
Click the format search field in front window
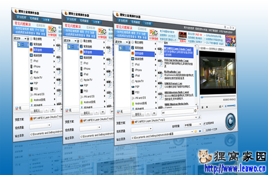pyautogui.click(x=179, y=112)
